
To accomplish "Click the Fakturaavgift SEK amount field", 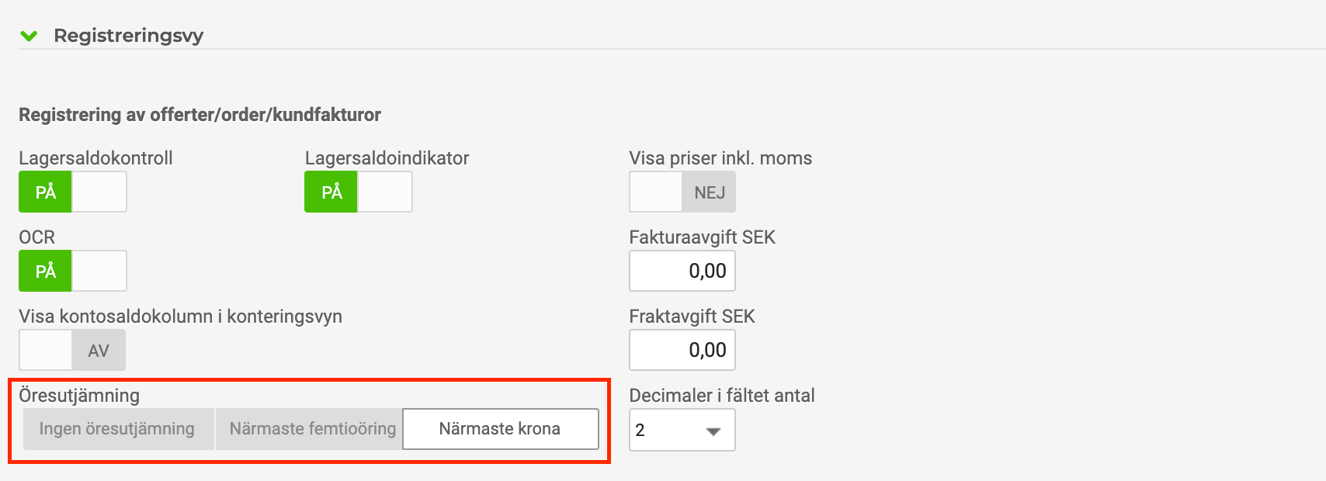I will (x=682, y=272).
